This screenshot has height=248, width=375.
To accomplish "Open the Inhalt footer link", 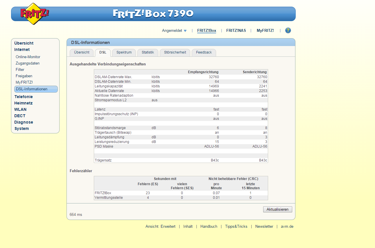I will (x=188, y=227).
